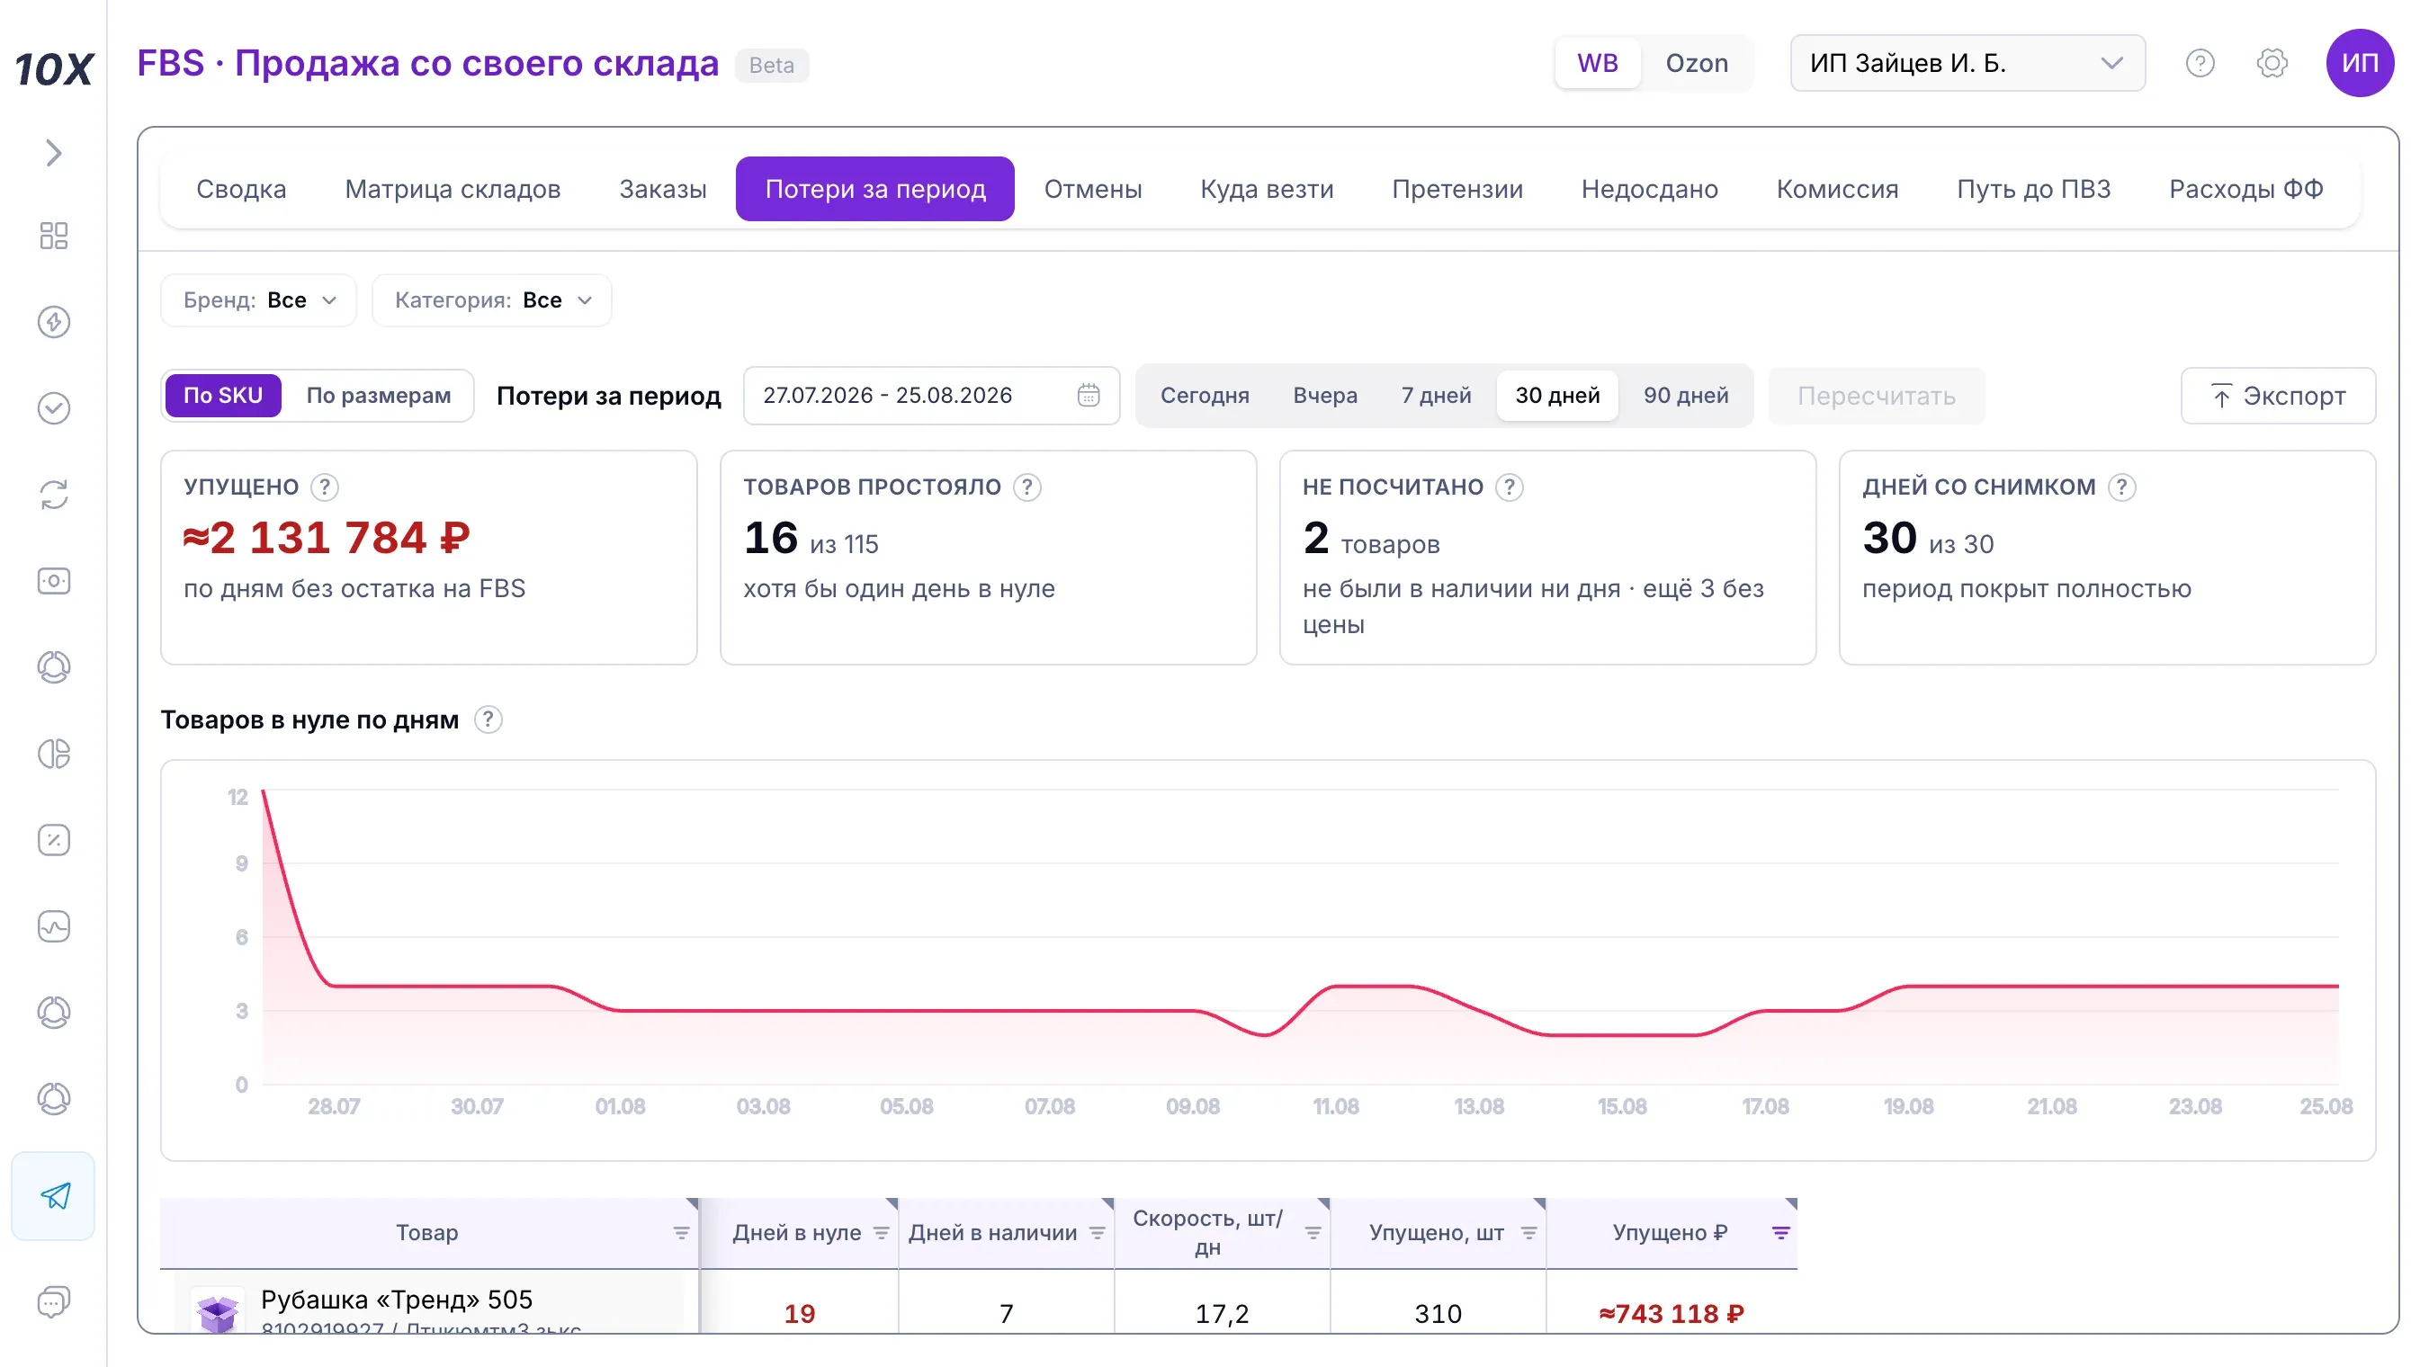
Task: Open the Категория filter dropdown
Action: coord(491,299)
